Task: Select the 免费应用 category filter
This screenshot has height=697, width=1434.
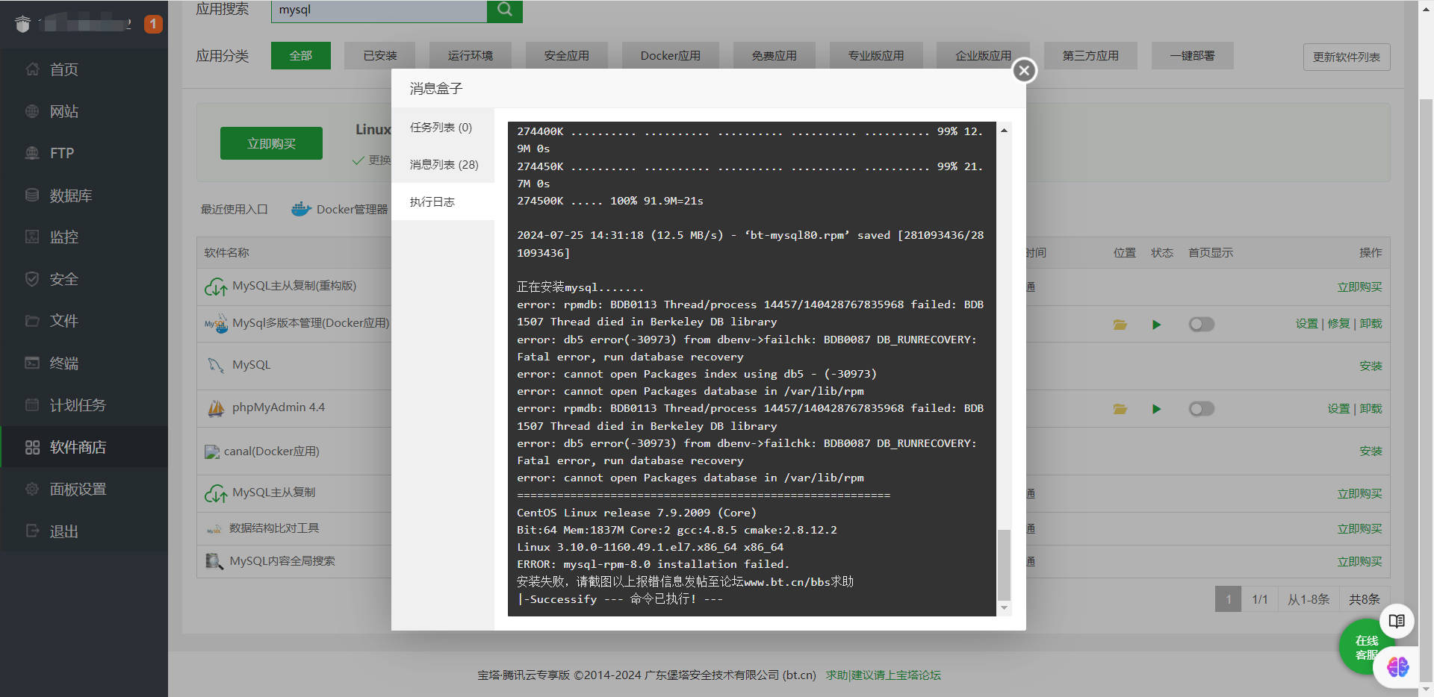Action: point(775,56)
